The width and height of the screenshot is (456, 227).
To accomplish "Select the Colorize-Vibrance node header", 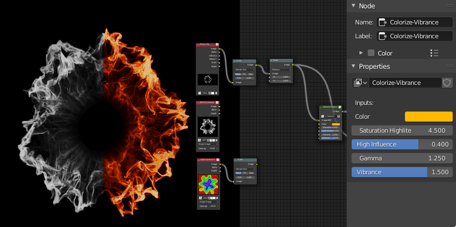I will click(330, 106).
